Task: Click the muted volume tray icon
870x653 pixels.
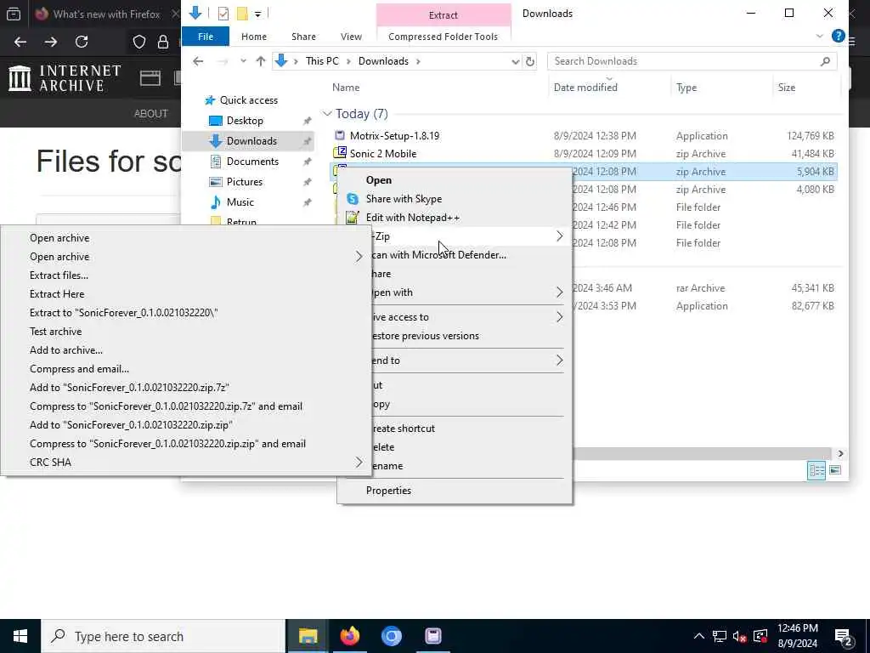Action: (x=740, y=636)
